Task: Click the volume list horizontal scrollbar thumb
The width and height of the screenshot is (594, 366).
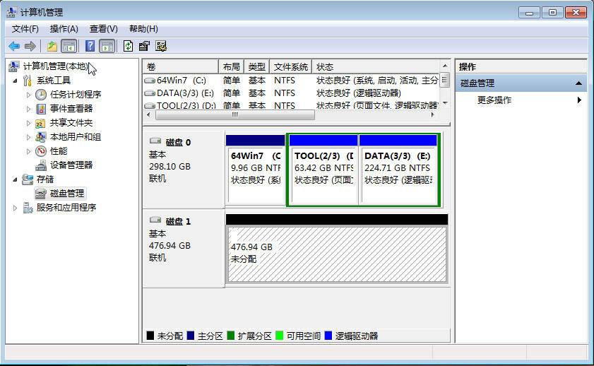Action: [x=235, y=114]
